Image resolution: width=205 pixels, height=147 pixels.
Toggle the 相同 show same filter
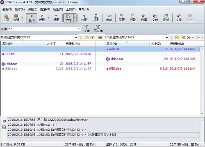pyautogui.click(x=56, y=18)
